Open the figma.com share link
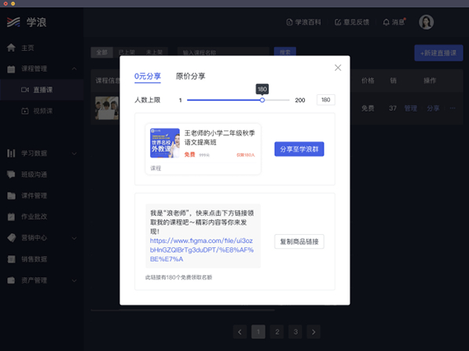This screenshot has height=351, width=469. click(x=202, y=250)
